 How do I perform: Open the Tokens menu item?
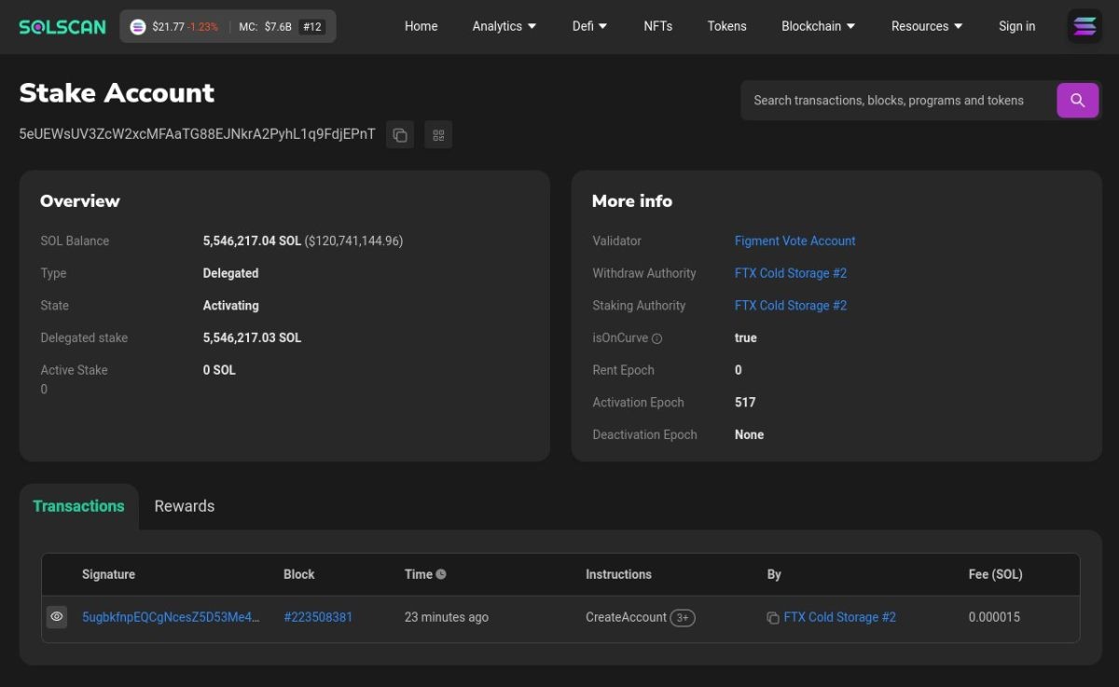pyautogui.click(x=726, y=26)
